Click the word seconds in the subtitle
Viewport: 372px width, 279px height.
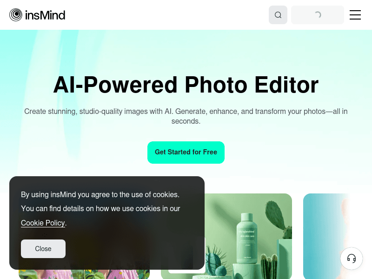coord(186,121)
